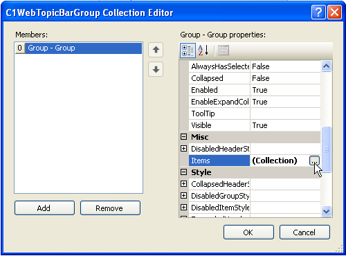Viewport: 346px width, 256px height.
Task: Cancel the Collection Editor dialog
Action: 304,232
